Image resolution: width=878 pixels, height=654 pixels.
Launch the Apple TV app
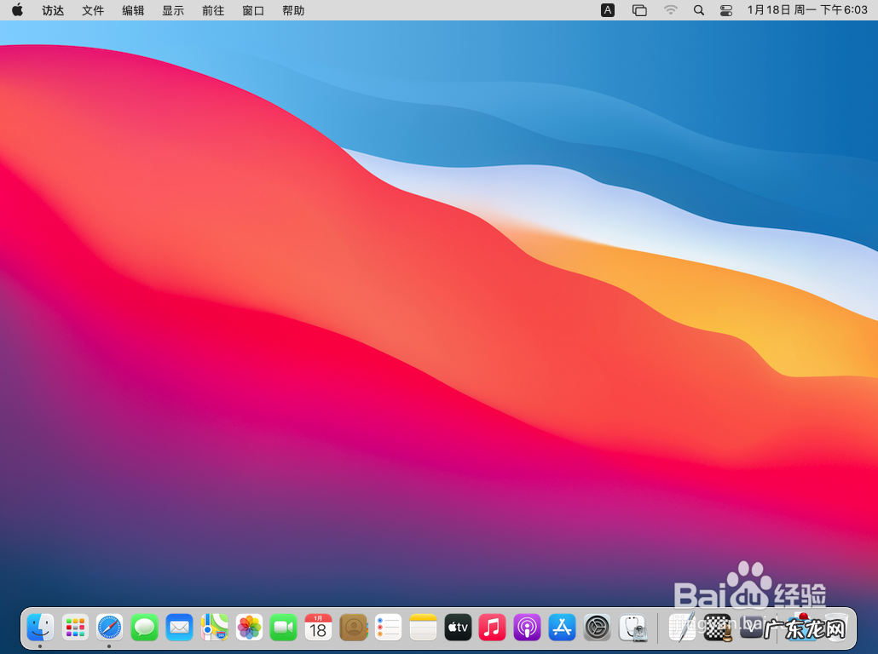click(458, 628)
